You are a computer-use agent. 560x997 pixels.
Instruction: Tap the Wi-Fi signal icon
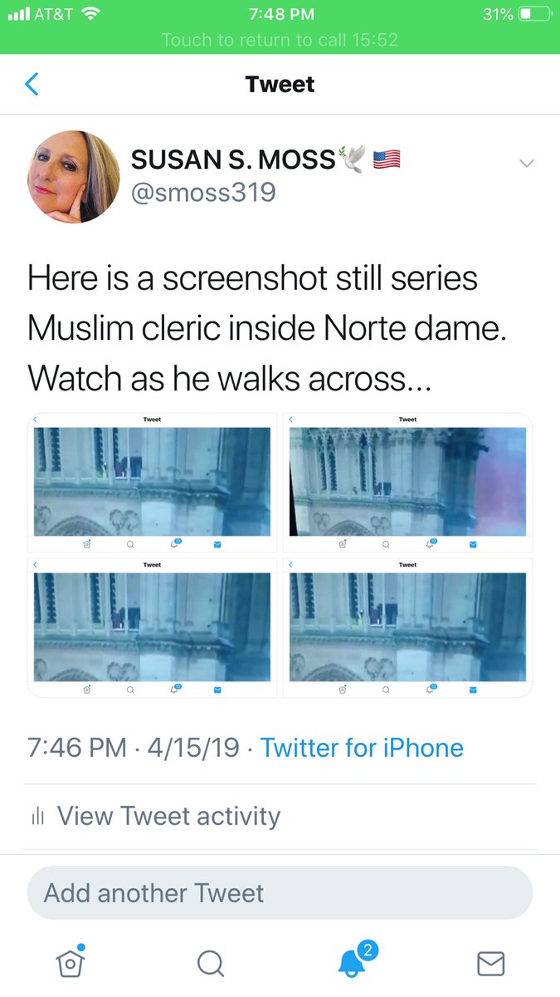(x=91, y=14)
